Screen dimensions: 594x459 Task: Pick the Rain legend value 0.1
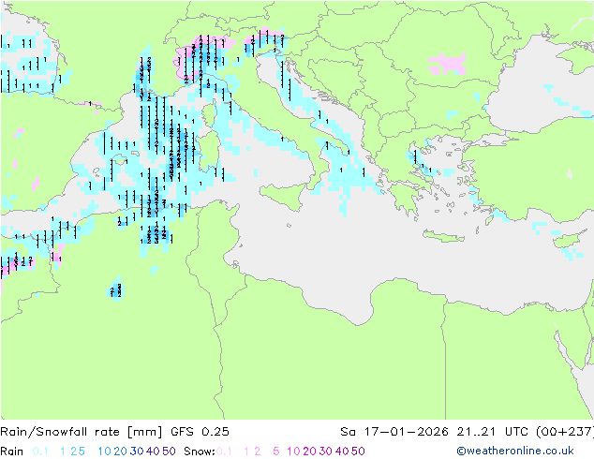[40, 452]
